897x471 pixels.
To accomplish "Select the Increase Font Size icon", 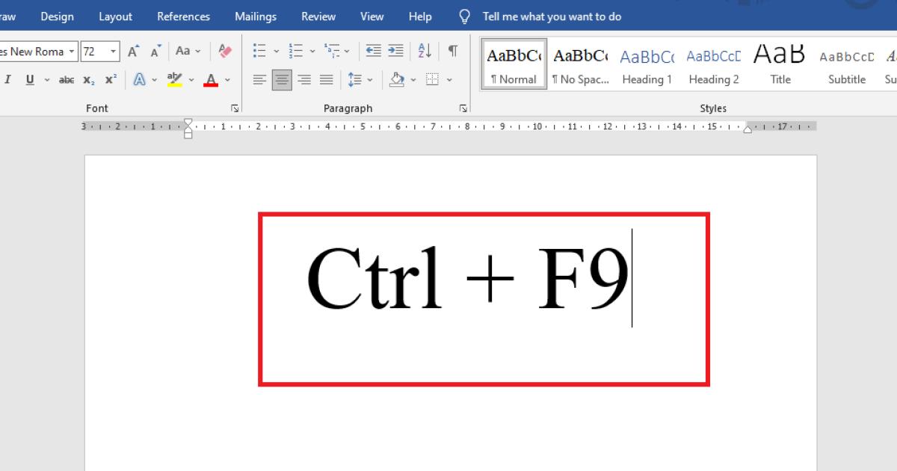I will click(132, 51).
